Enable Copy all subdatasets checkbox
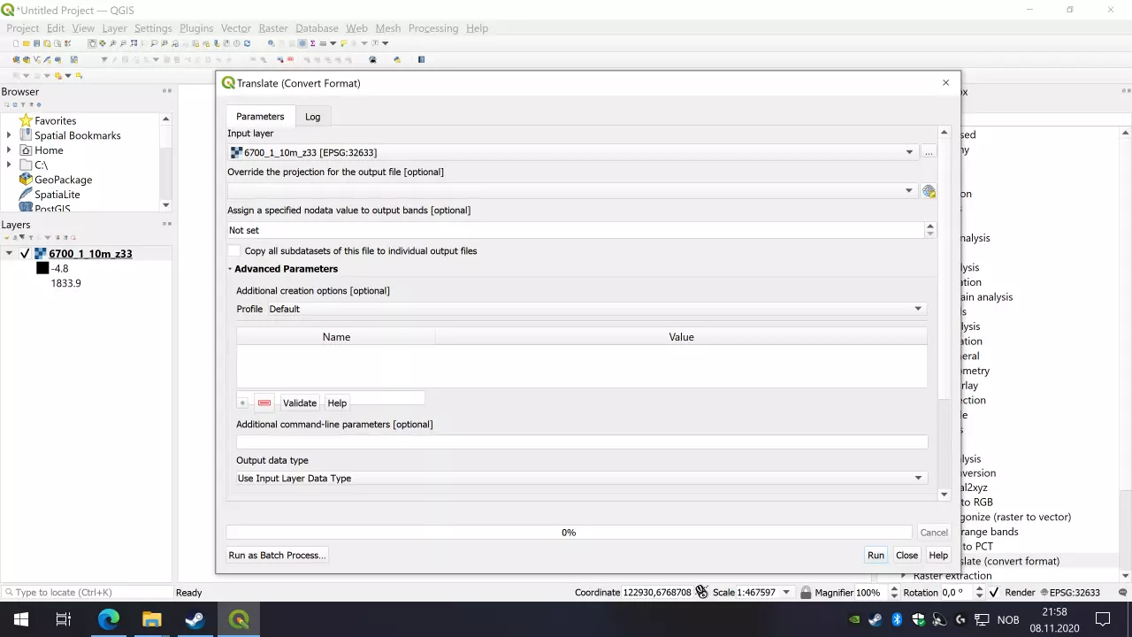This screenshot has height=637, width=1132. pos(234,251)
